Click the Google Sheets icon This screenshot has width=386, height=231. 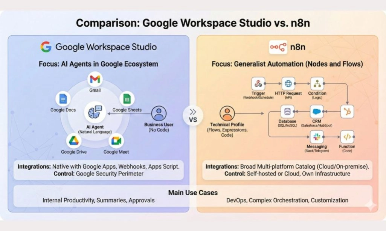pos(127,99)
